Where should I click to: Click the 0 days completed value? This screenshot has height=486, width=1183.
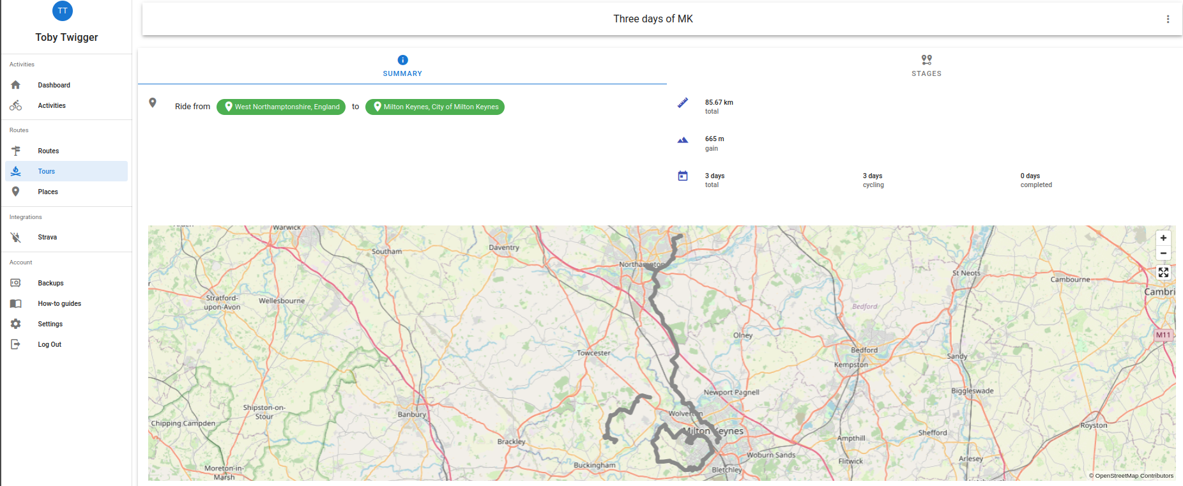point(1030,176)
